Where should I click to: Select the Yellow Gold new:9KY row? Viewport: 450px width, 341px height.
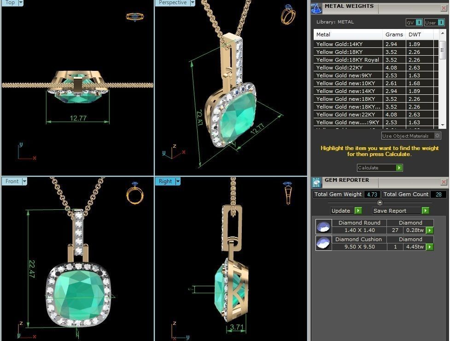(376, 75)
